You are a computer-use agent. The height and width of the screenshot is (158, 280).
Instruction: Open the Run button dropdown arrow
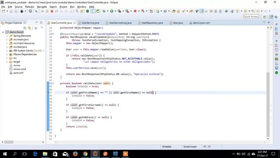(x=115, y=11)
